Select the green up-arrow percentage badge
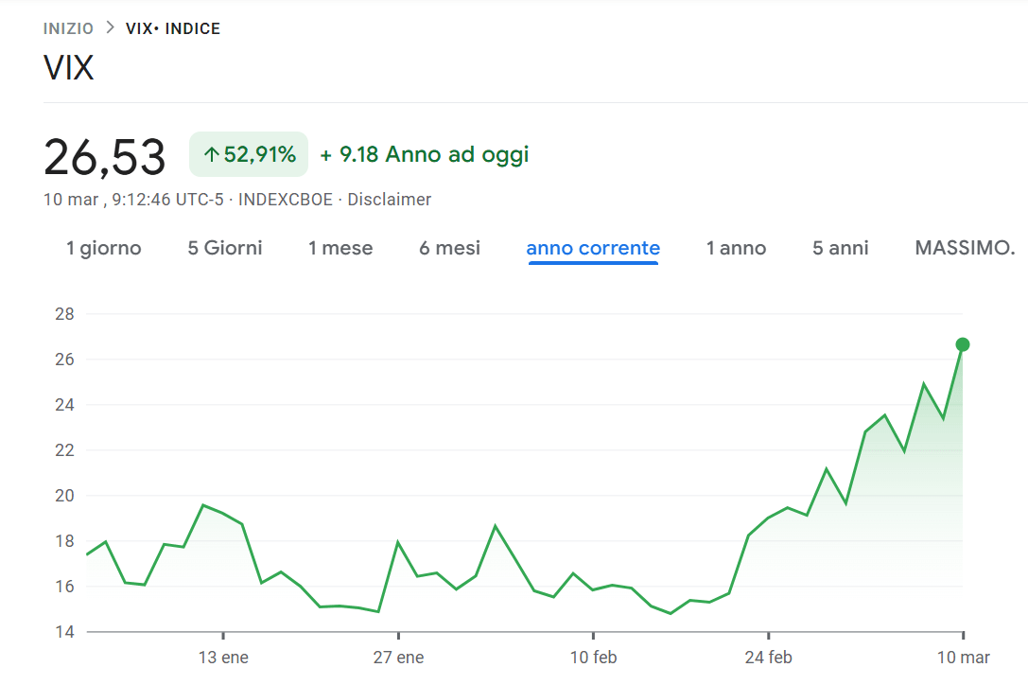Screen dimensions: 1028x685 (x=248, y=153)
